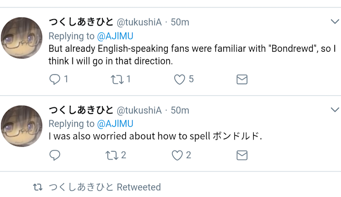Screen dimensions: 341x197
Task: Open the first tweet's 50m timestamp
Action: (x=180, y=22)
